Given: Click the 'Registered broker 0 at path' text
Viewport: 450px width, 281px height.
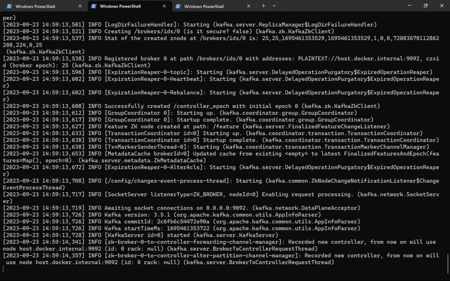Looking at the screenshot, I should [148, 58].
